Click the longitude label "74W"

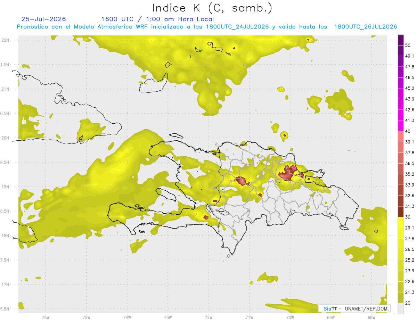(x=127, y=317)
